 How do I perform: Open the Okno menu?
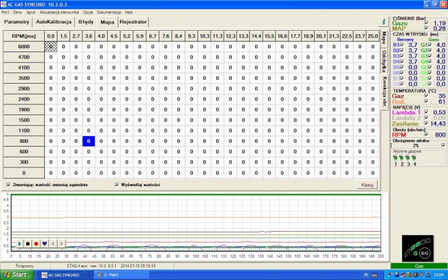click(17, 12)
